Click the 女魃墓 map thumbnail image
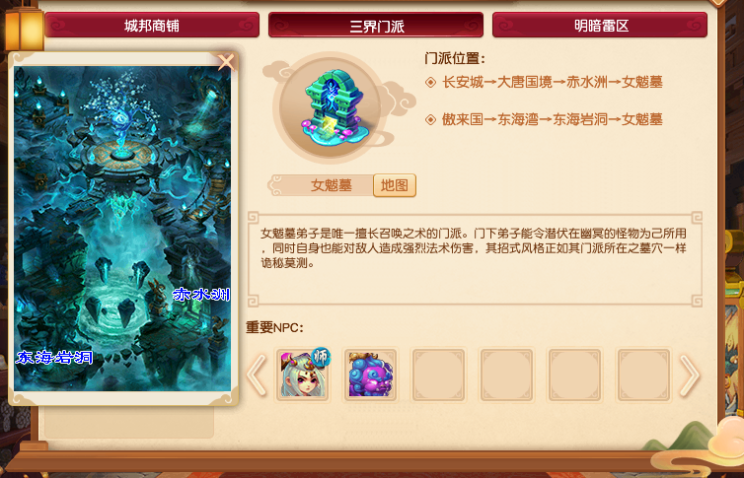The height and width of the screenshot is (478, 744). (122, 229)
